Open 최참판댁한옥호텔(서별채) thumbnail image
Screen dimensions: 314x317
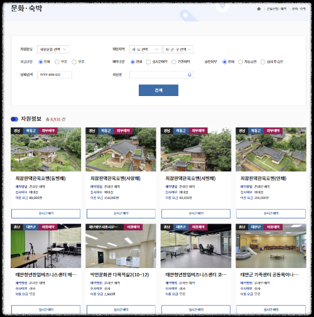(196, 149)
